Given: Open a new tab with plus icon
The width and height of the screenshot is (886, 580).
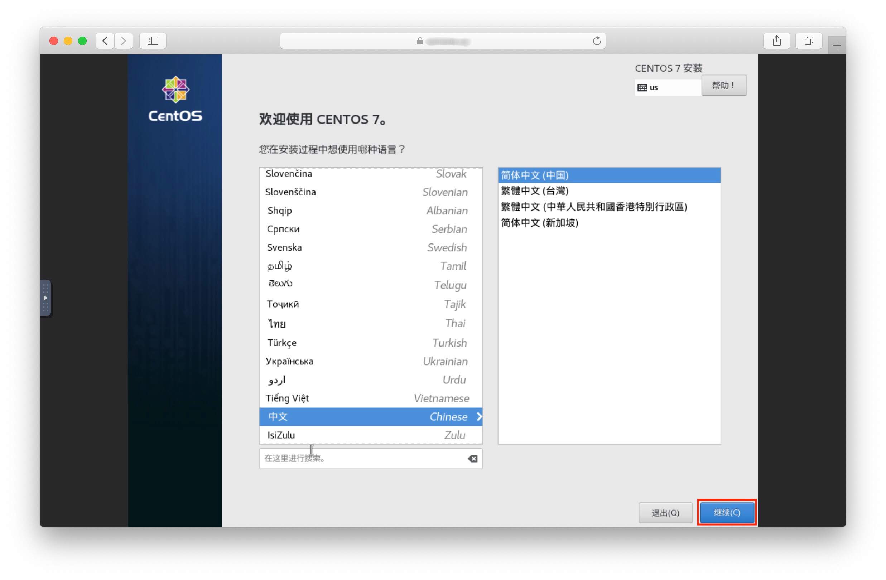Looking at the screenshot, I should (837, 45).
